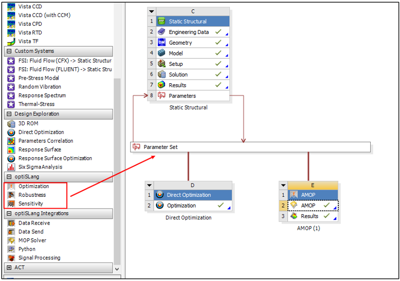Click the MOP Solver icon
This screenshot has height=281, width=400.
coord(11,241)
